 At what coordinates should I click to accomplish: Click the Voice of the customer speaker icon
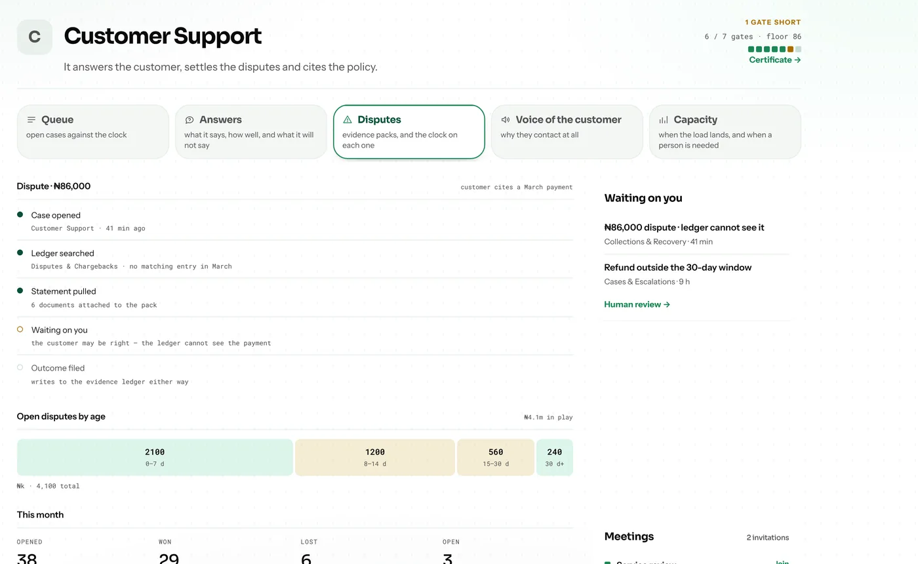[x=505, y=120]
